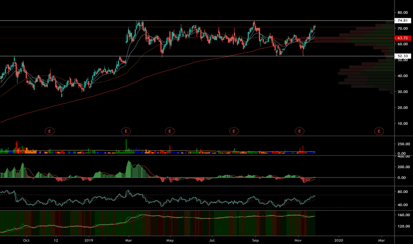The width and height of the screenshot is (413, 244).
Task: Select the 74.81 resistance price label
Action: 402,20
